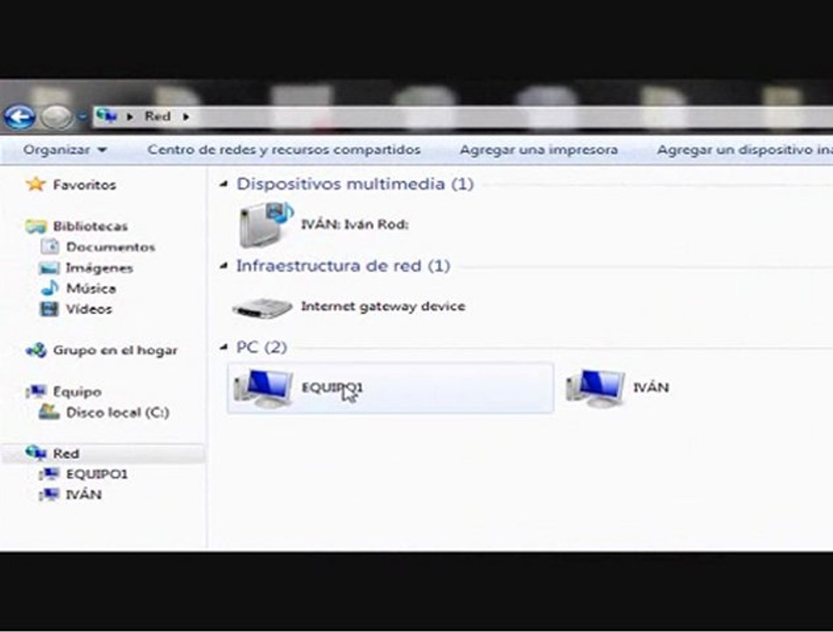Image resolution: width=833 pixels, height=632 pixels.
Task: Select the EQUIPO1 label in PC group
Action: [x=332, y=388]
